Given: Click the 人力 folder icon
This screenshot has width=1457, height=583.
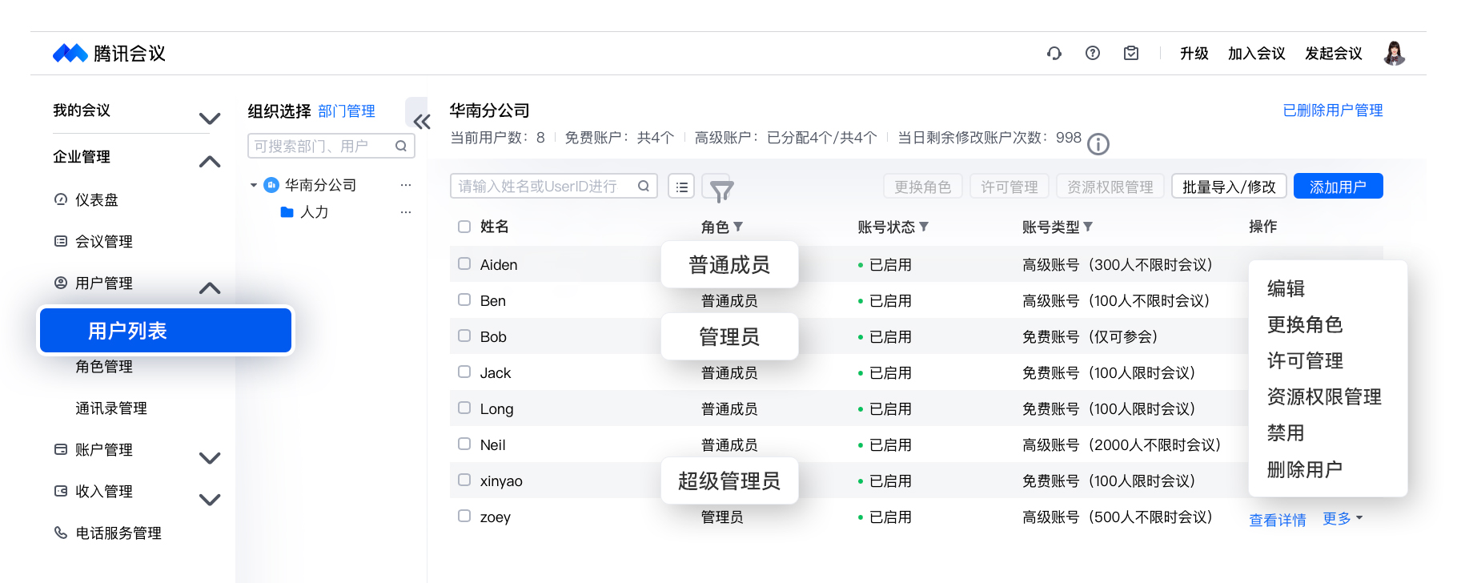Looking at the screenshot, I should (x=287, y=212).
